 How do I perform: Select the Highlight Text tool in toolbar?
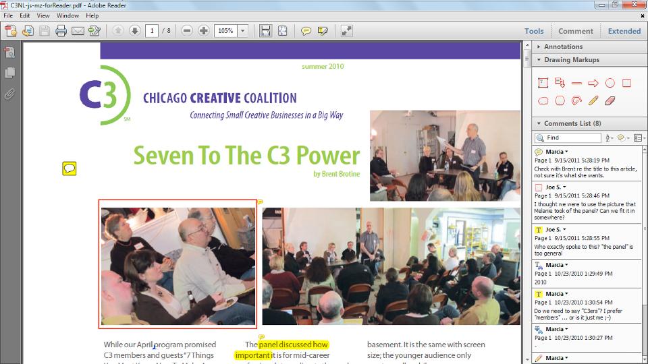[323, 31]
